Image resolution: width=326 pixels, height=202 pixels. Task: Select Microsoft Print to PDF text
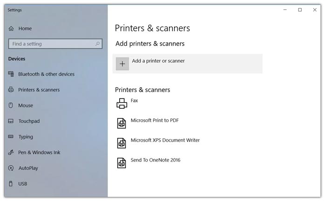[155, 120]
